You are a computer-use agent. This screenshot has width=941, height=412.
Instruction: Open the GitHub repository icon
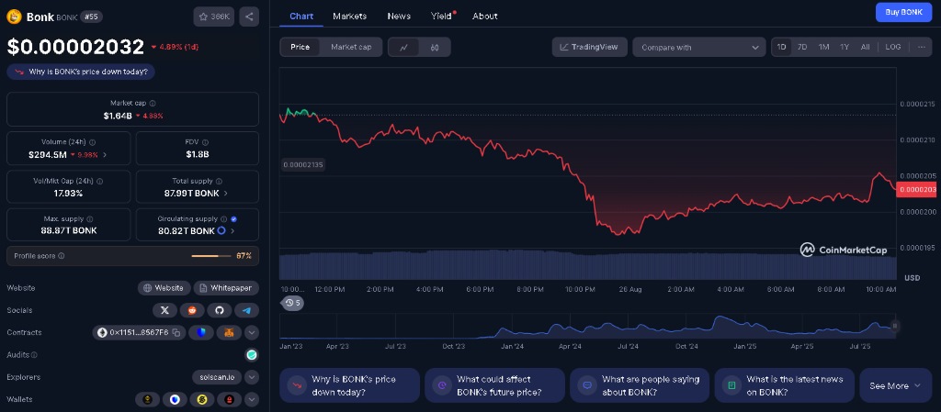pos(220,310)
